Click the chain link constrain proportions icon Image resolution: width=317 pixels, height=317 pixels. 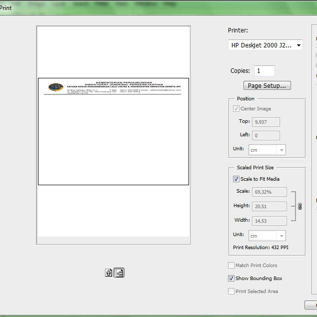pos(299,206)
